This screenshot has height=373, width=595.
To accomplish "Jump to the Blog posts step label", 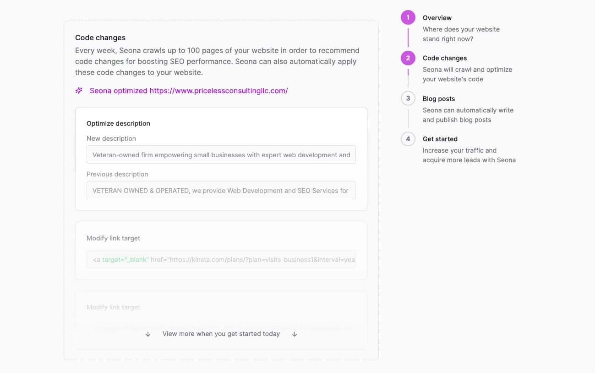I will click(438, 99).
